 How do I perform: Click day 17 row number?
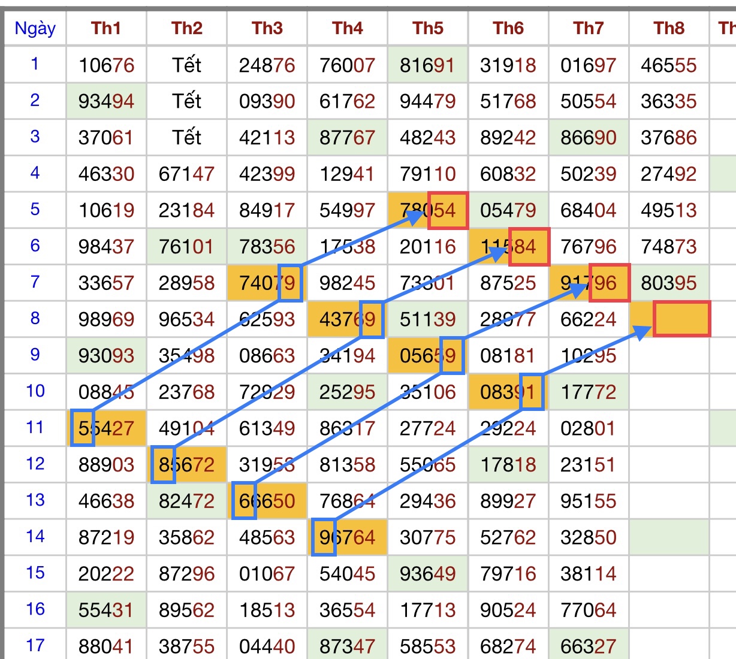pos(35,646)
